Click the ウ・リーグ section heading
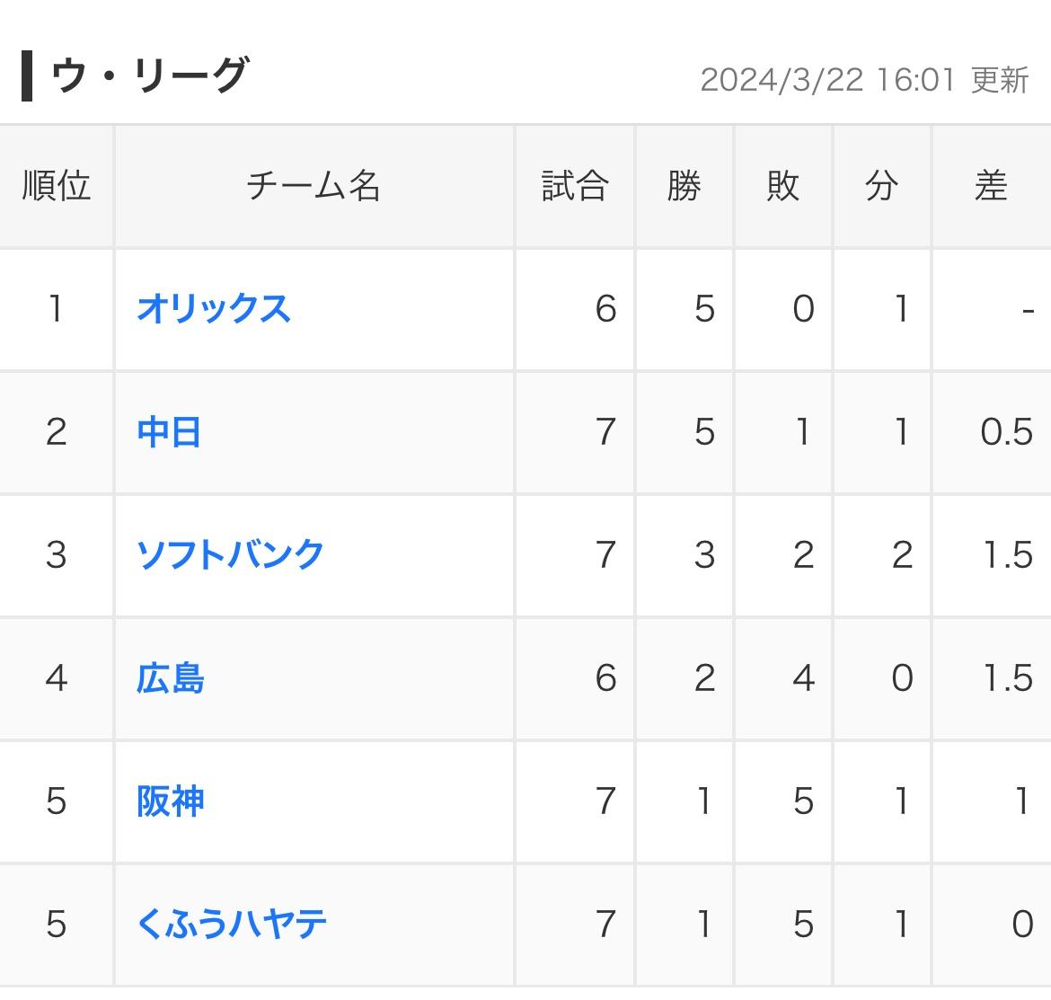The width and height of the screenshot is (1051, 1000). 150,75
